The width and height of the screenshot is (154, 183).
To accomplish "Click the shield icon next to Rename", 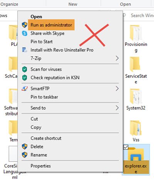I will pyautogui.click(x=25, y=155).
